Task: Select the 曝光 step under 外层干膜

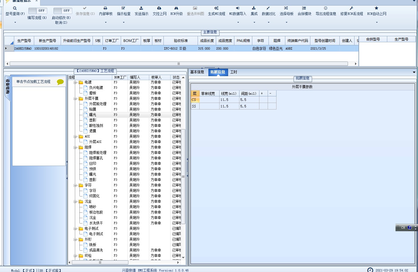Action: pos(93,115)
